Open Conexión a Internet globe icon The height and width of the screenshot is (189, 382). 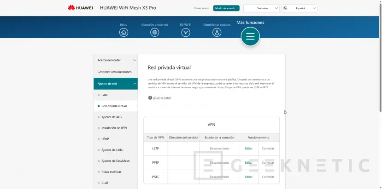click(x=155, y=32)
